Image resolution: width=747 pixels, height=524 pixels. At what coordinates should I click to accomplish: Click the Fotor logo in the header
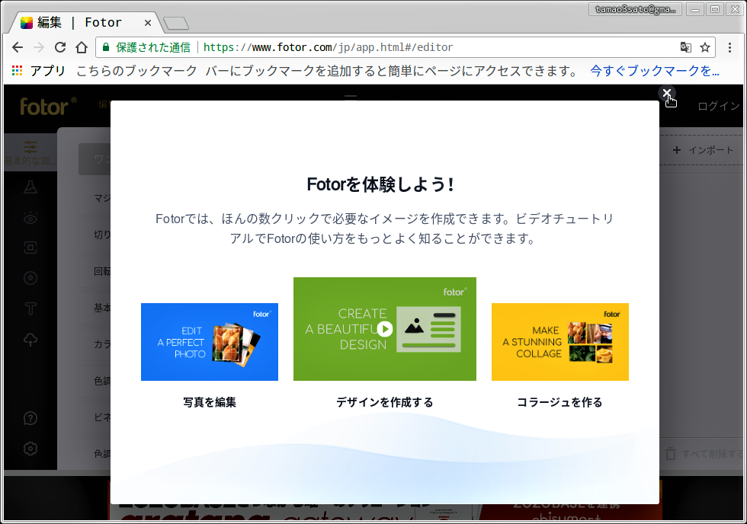click(48, 107)
